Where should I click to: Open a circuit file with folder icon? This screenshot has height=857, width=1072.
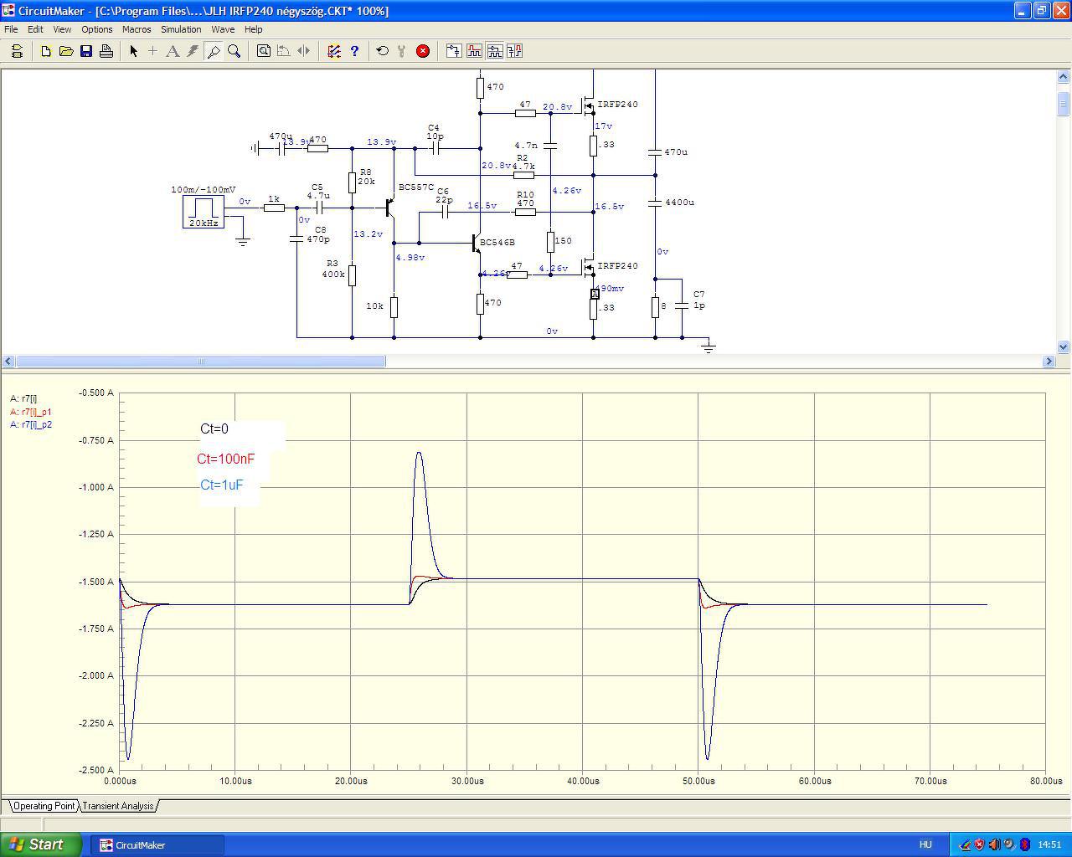coord(66,51)
